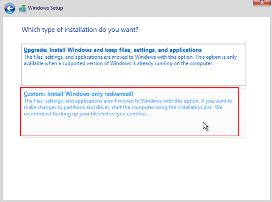Select the Upgrade installation heading link
The height and width of the screenshot is (202, 272).
(x=113, y=50)
